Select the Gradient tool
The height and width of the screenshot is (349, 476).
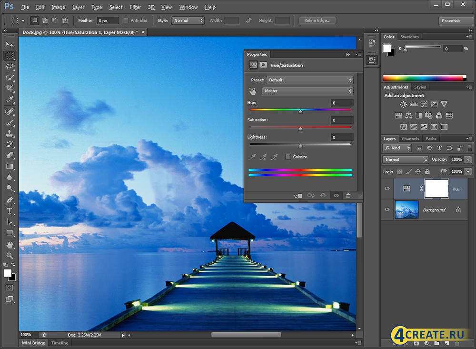pos(10,166)
